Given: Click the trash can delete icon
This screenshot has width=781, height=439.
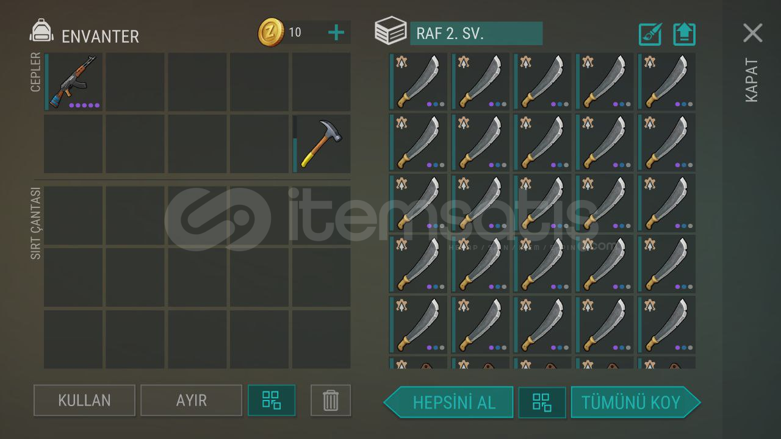Looking at the screenshot, I should pyautogui.click(x=331, y=401).
